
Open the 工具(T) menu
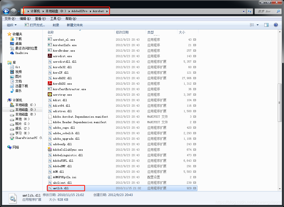click(55, 19)
